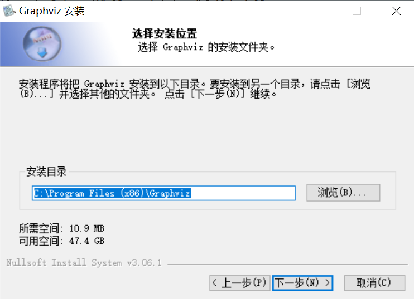
Task: Click the empty area right of the path text
Action: (x=243, y=193)
